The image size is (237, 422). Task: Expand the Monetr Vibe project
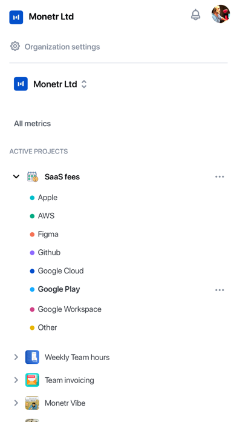pyautogui.click(x=16, y=403)
